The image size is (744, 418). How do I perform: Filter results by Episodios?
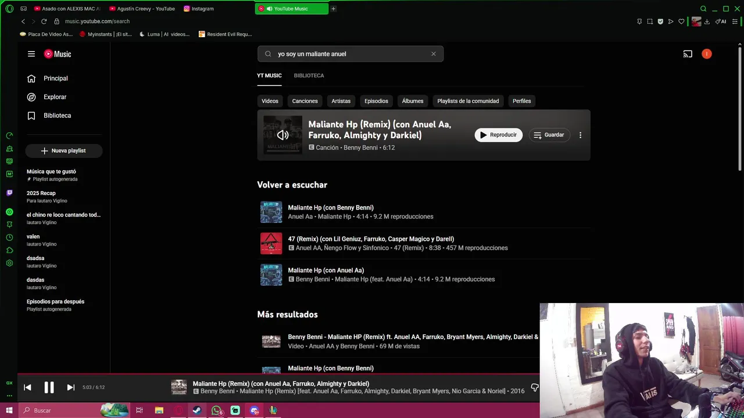tap(376, 101)
